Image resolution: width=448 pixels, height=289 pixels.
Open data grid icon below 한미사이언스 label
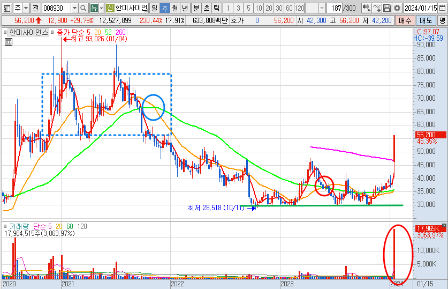tap(9, 42)
